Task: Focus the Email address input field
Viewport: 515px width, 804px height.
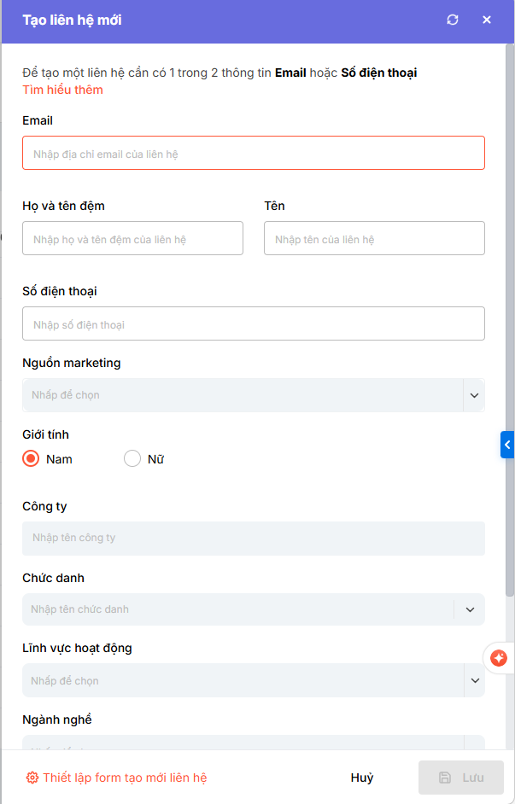Action: 253,154
